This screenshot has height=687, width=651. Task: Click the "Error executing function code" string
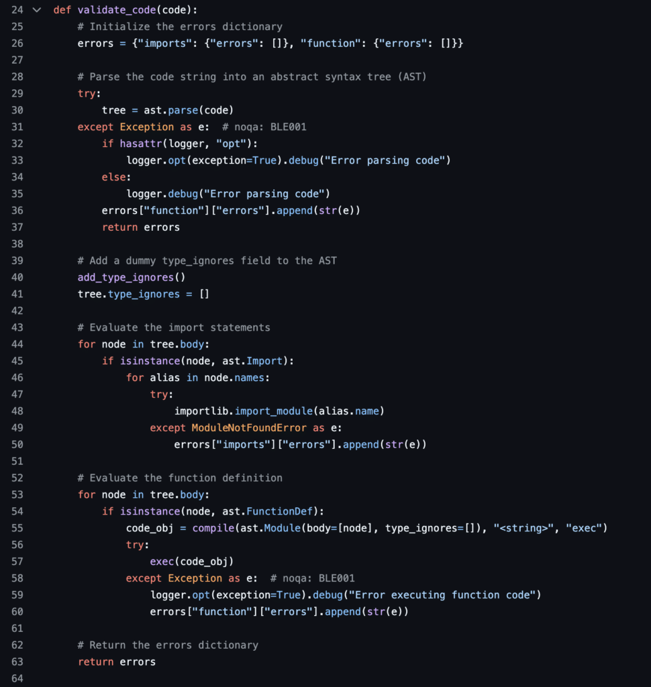point(442,595)
